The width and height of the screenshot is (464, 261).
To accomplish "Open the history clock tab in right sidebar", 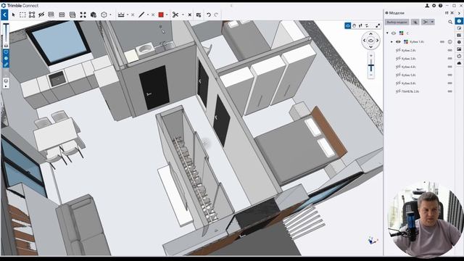I will [459, 56].
